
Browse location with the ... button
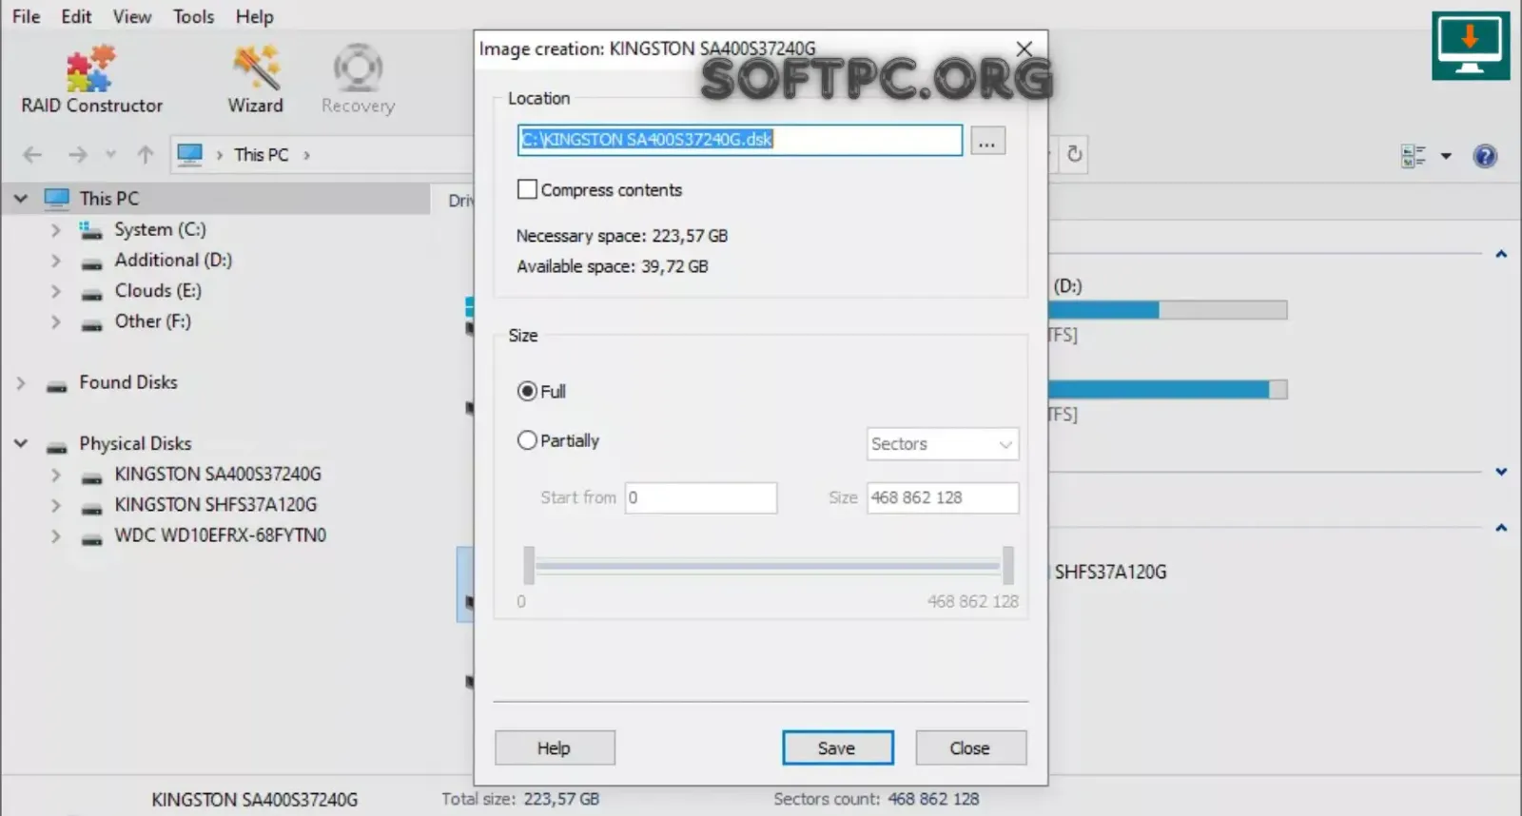point(987,141)
